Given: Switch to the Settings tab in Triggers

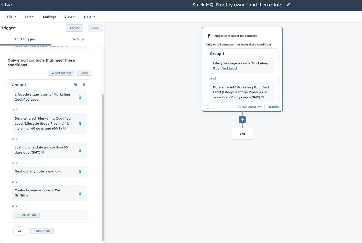Looking at the screenshot, I should [x=78, y=39].
